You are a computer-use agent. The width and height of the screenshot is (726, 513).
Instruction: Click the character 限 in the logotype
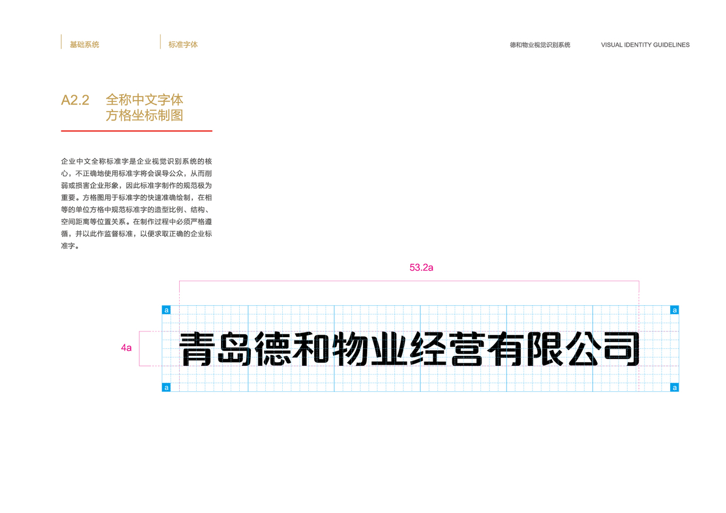pyautogui.click(x=544, y=349)
